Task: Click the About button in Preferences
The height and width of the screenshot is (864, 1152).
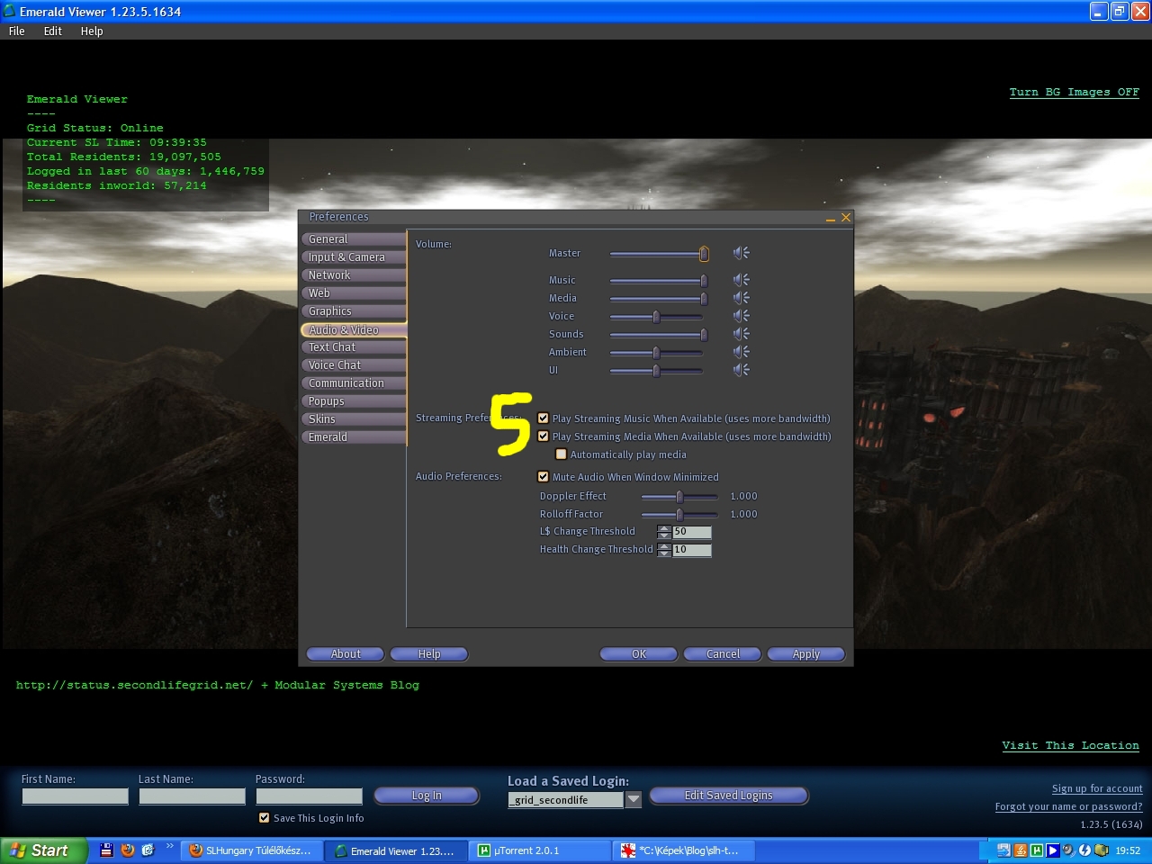Action: click(x=346, y=654)
